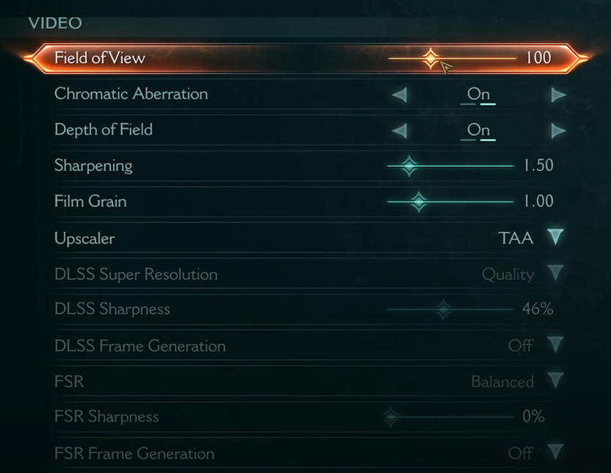Click the DLSS Sharpness slider handle
This screenshot has width=611, height=473.
[443, 309]
